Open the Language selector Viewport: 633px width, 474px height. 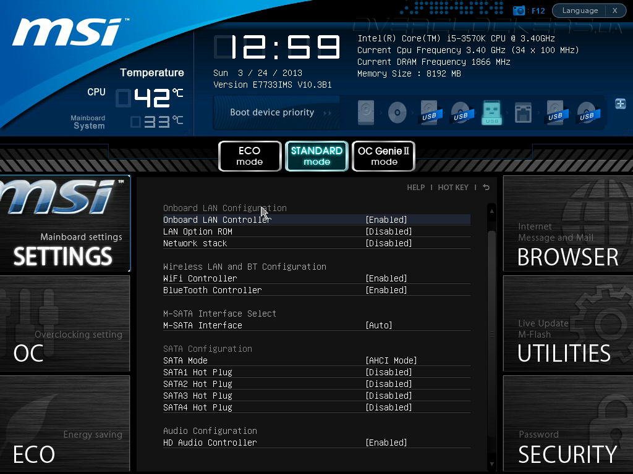(580, 10)
